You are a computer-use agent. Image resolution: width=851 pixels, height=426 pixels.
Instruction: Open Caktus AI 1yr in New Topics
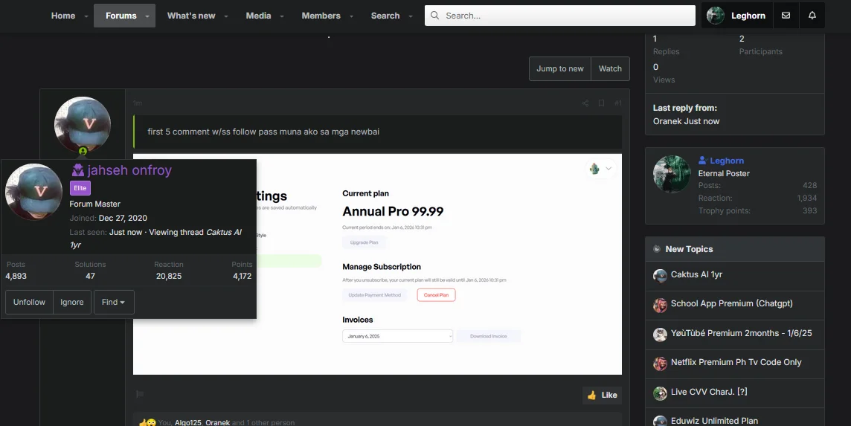[x=696, y=274]
